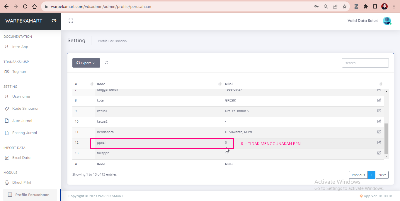Open the browser home page

click(35, 6)
